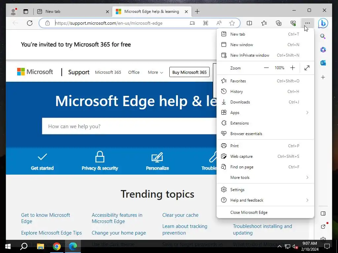Viewport: 338px width, 253px height.
Task: Open Windows Start menu
Action: click(x=8, y=246)
